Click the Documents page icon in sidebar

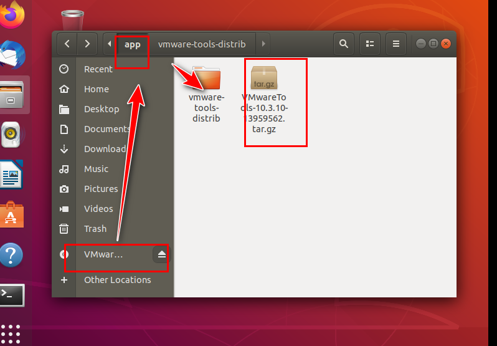pyautogui.click(x=64, y=129)
